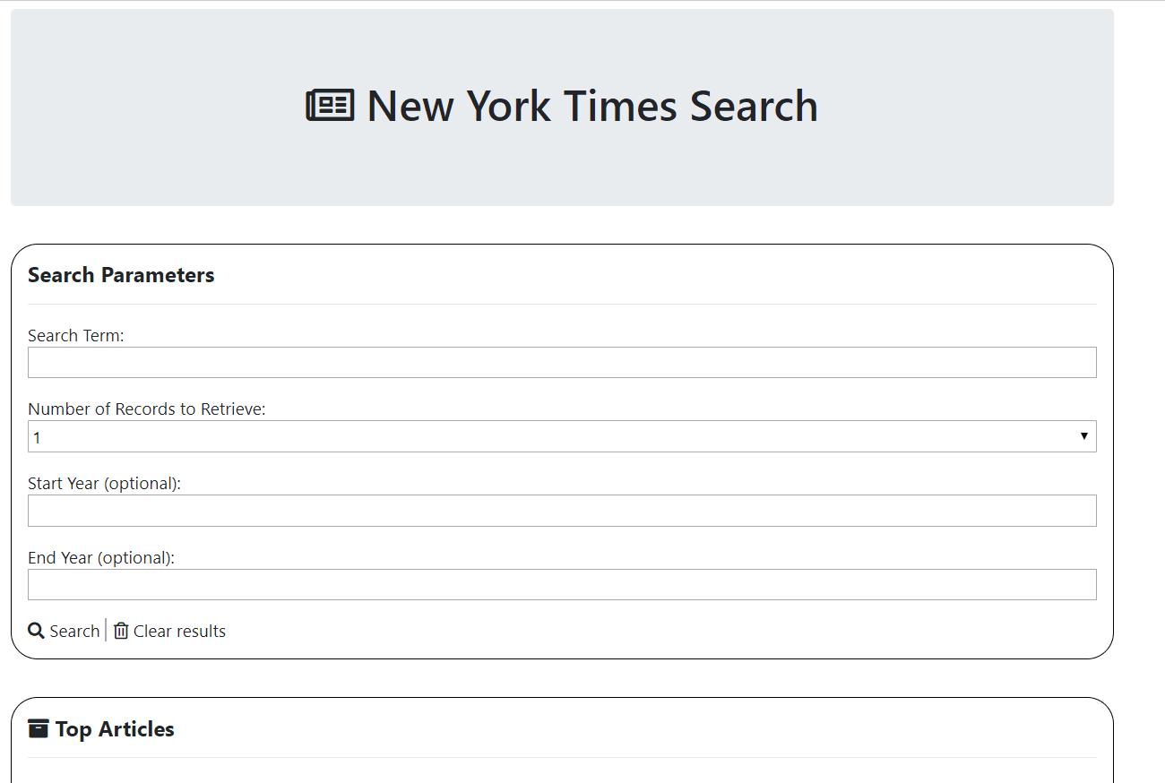Screen dimensions: 1165x783
Task: Focus the Start Year (optional) field
Action: coord(562,511)
